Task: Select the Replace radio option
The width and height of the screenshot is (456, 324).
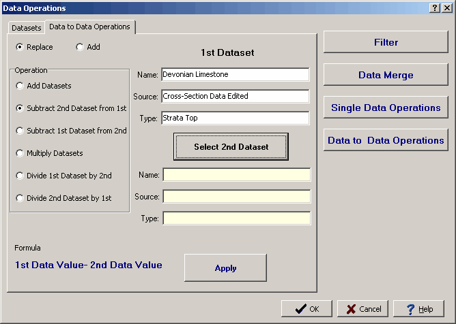Action: point(20,47)
